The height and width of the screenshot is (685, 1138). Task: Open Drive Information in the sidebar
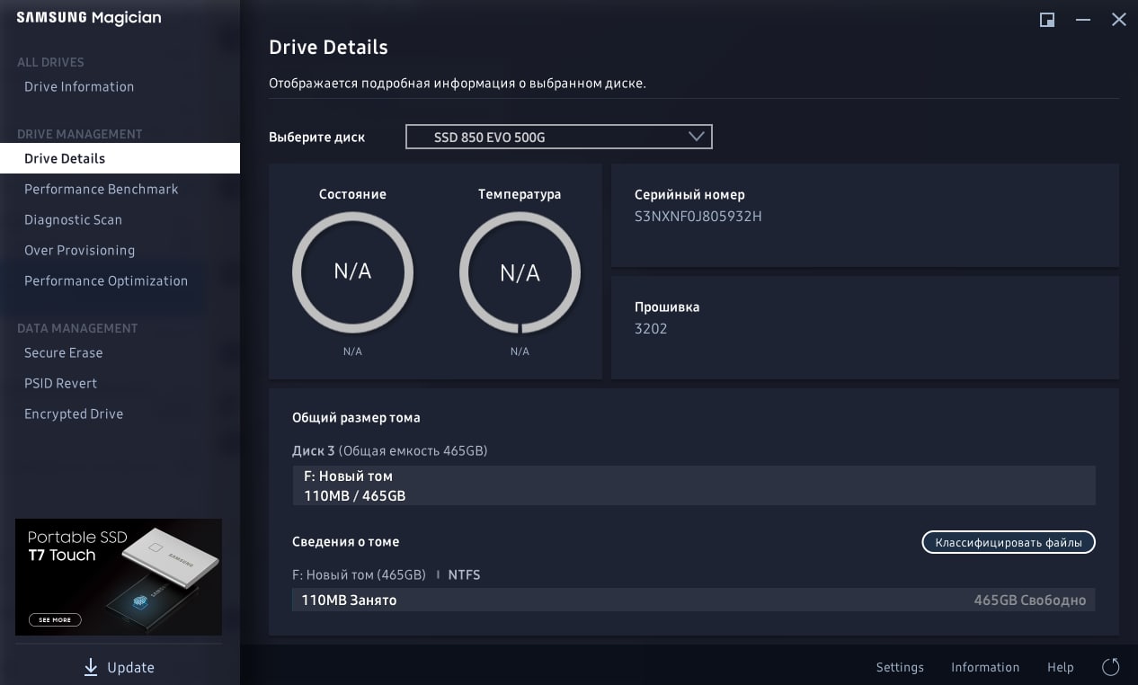click(79, 86)
